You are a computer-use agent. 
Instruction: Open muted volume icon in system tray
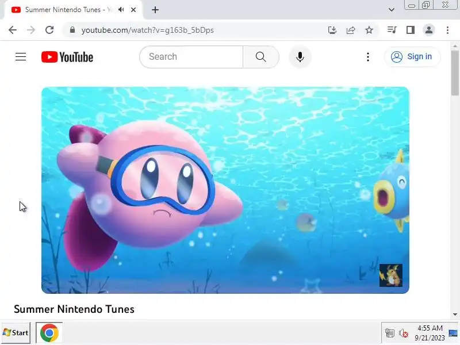(404, 333)
